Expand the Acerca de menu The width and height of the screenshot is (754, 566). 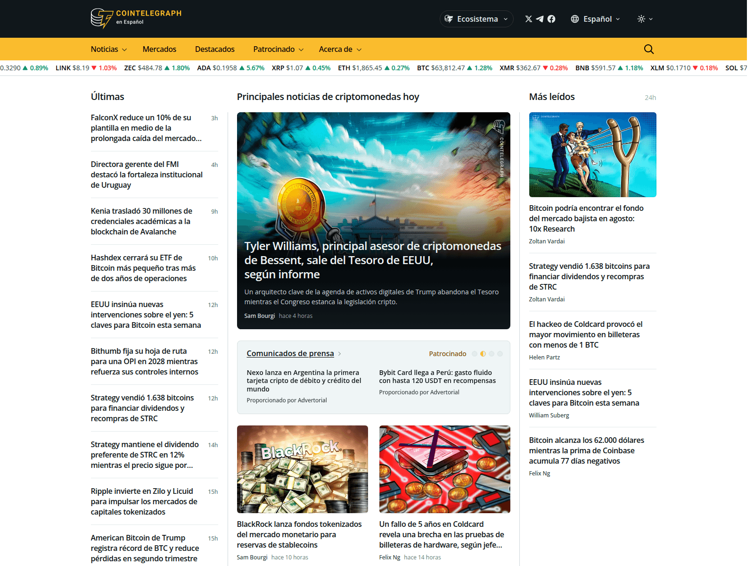pos(340,49)
